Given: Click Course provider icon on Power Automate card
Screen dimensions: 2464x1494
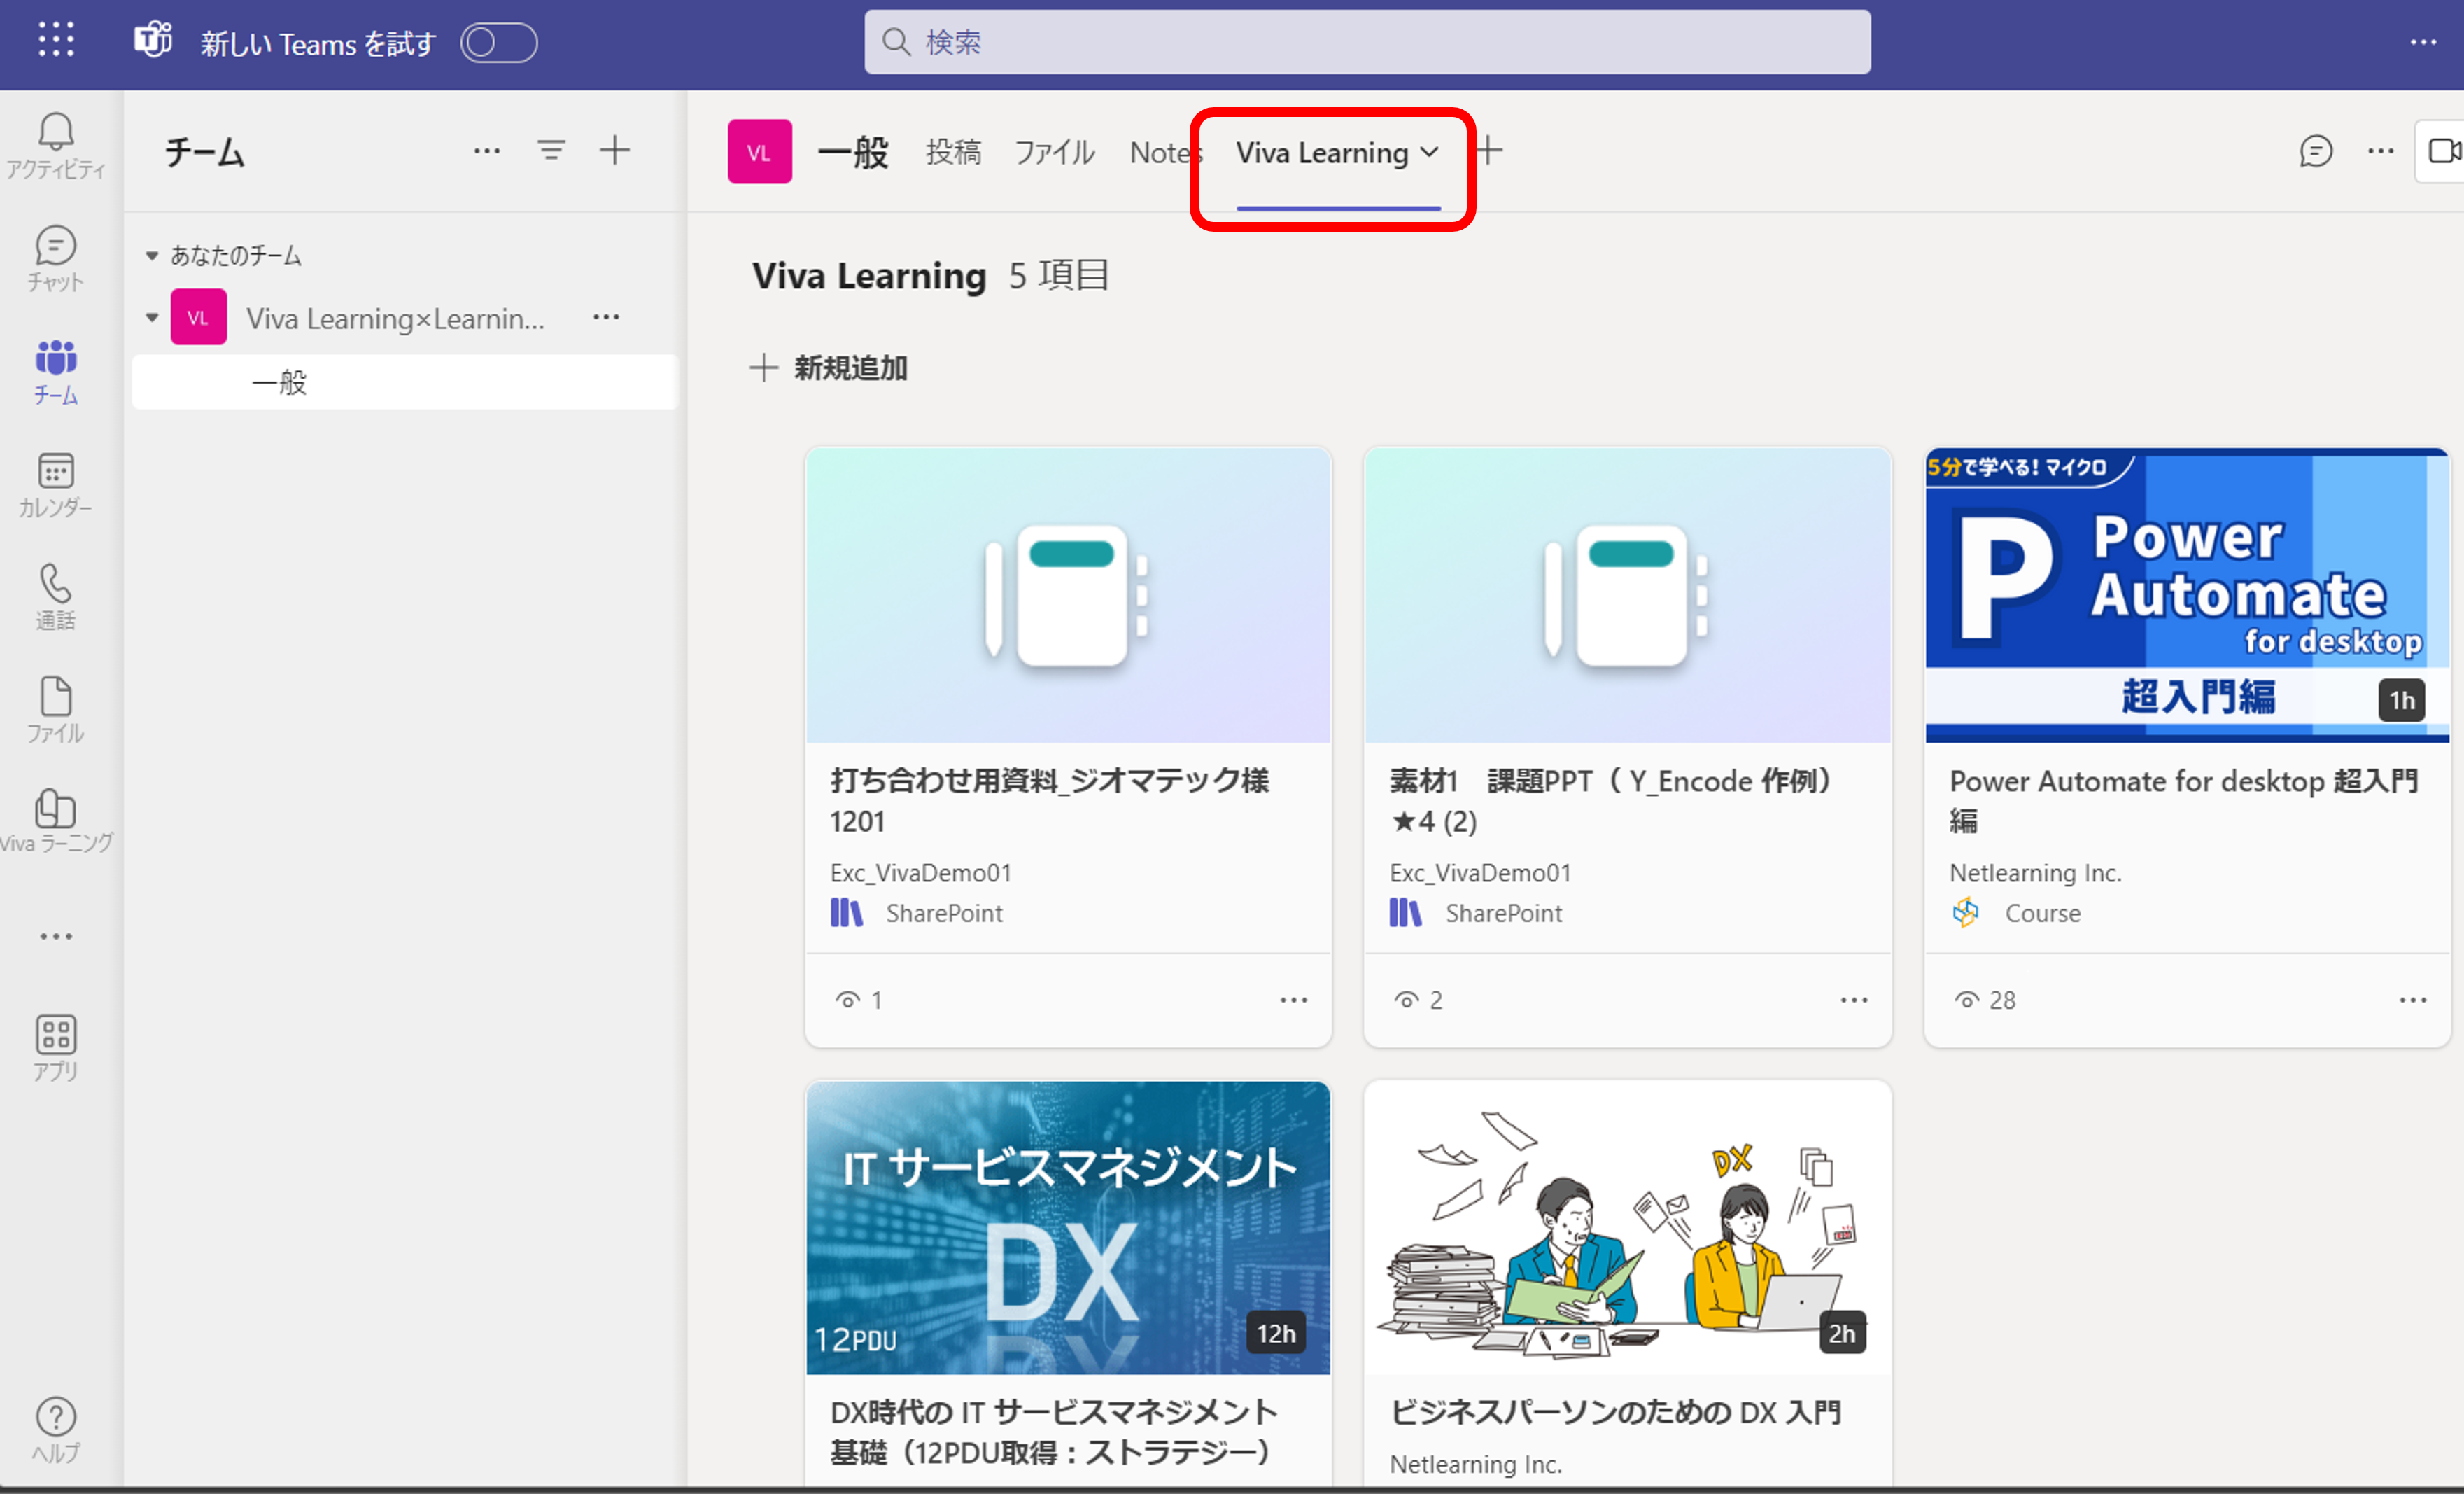Looking at the screenshot, I should click(x=1966, y=913).
